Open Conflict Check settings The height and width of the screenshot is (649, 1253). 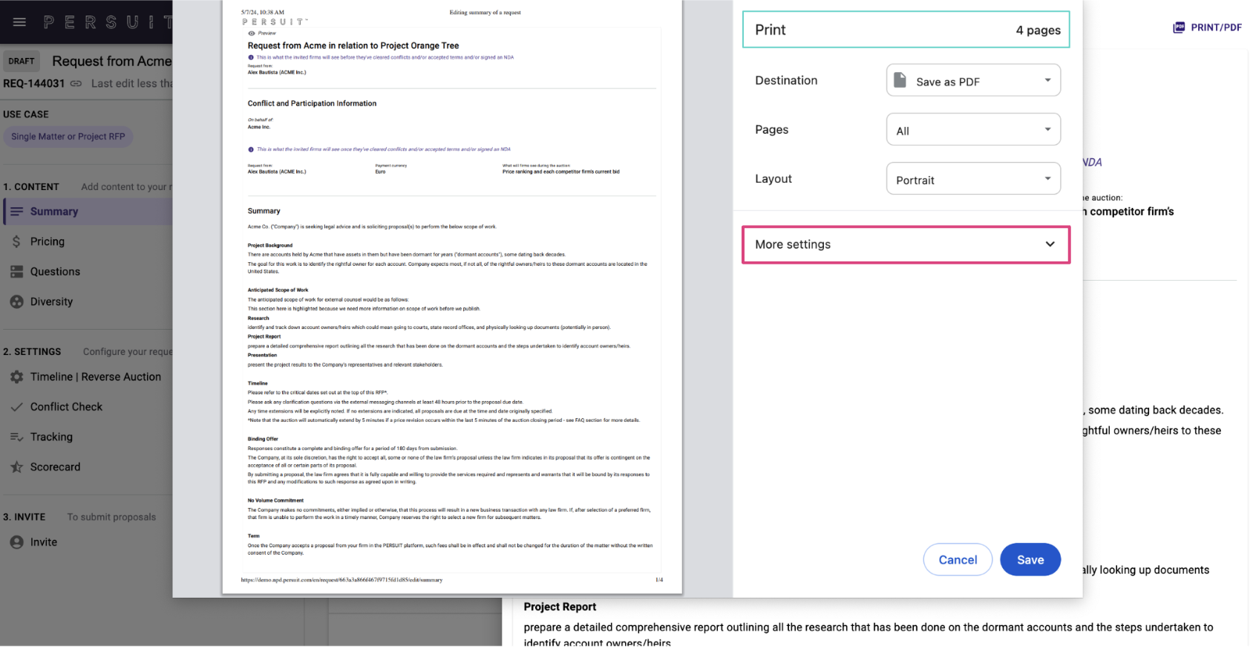coord(66,407)
